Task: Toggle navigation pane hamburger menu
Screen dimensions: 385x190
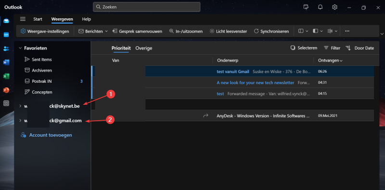Action: click(23, 19)
